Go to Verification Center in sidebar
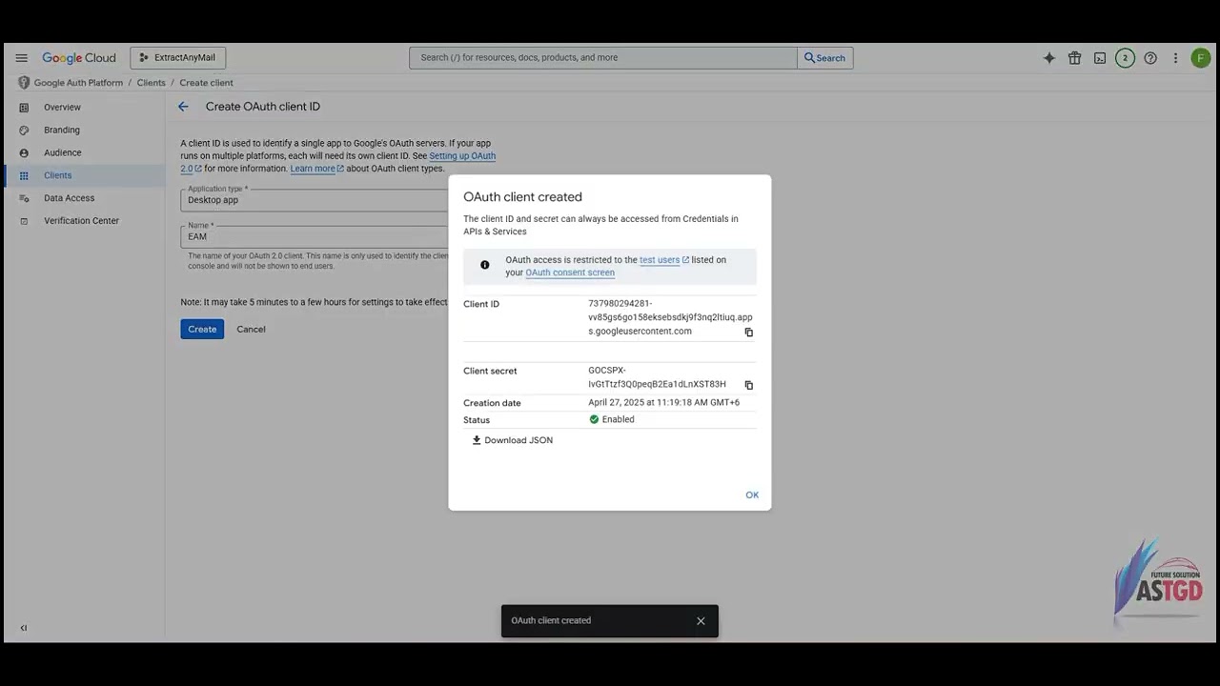This screenshot has height=686, width=1220. click(x=81, y=221)
